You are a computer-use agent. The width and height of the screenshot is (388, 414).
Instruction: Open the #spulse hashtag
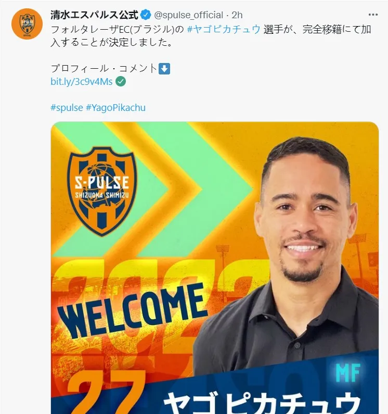click(67, 108)
